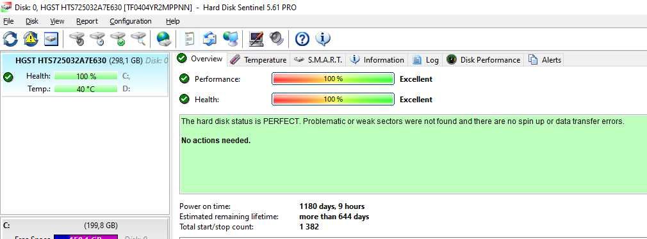Viewport: 647px width, 239px height.
Task: Click the Refresh circular arrows toolbar icon
Action: (x=10, y=39)
